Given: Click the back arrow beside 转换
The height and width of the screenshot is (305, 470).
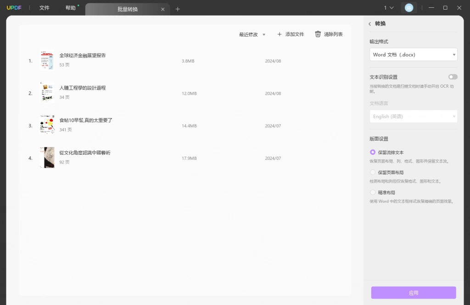Looking at the screenshot, I should pyautogui.click(x=369, y=24).
